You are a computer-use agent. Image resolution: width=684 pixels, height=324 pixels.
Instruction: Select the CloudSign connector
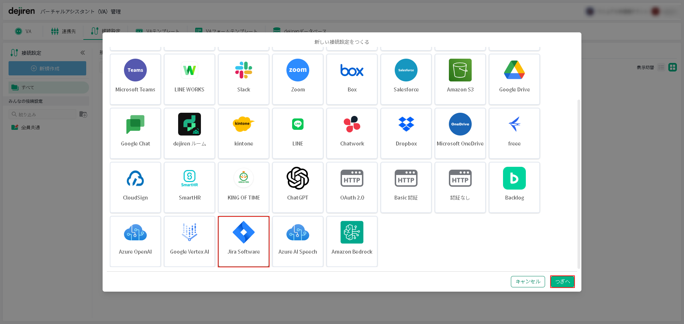click(135, 187)
